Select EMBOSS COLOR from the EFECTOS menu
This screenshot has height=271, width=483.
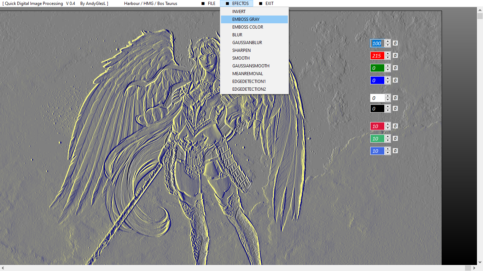[x=248, y=27]
